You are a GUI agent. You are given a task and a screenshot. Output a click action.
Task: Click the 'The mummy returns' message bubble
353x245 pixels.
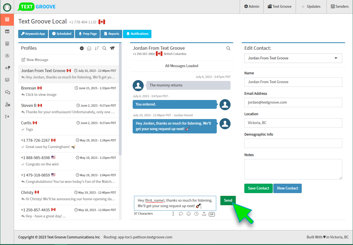[x=188, y=85]
